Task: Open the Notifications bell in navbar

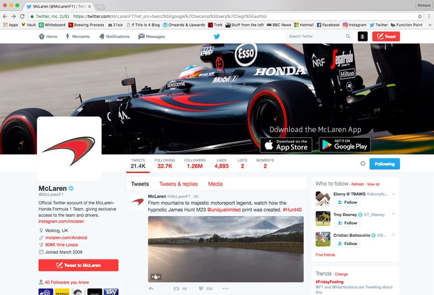Action: [x=114, y=37]
